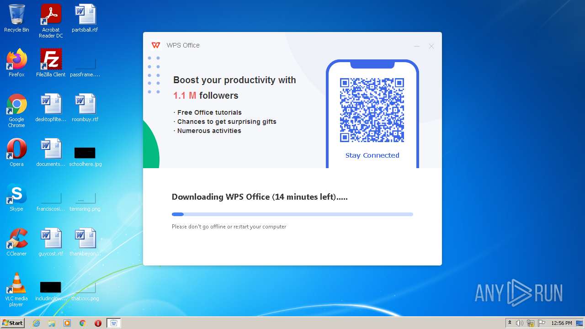Open guycost.rtf document icon
Image resolution: width=585 pixels, height=329 pixels.
pos(51,242)
